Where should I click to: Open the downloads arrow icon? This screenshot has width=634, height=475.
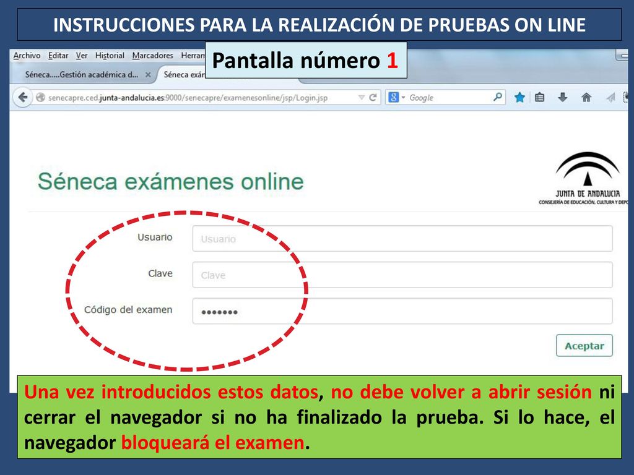(562, 97)
